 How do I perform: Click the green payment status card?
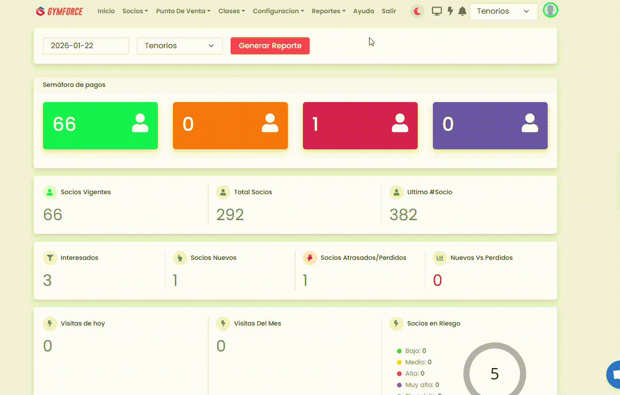point(100,126)
